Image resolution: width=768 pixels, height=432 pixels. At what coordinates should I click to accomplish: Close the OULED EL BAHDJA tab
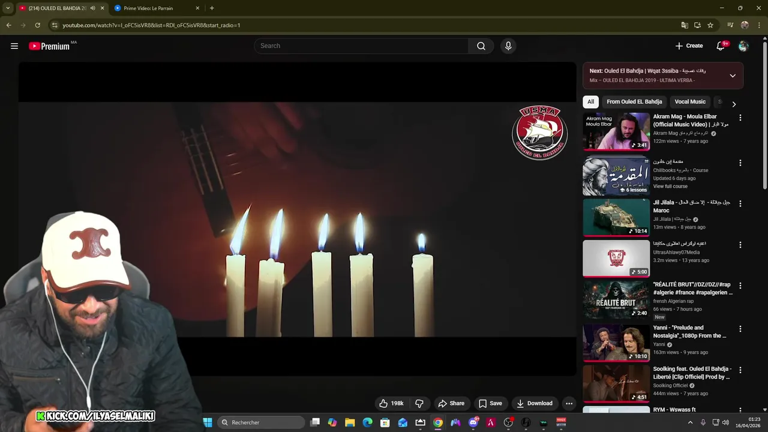coord(102,8)
